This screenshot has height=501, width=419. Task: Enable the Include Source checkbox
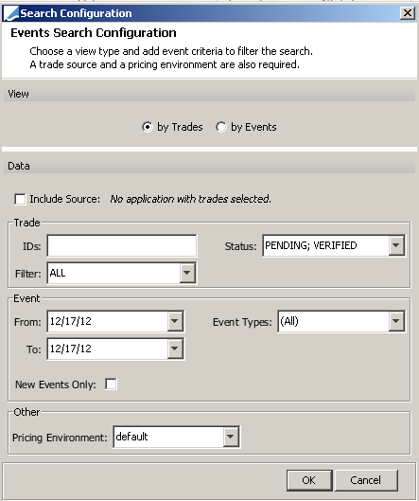tap(20, 199)
